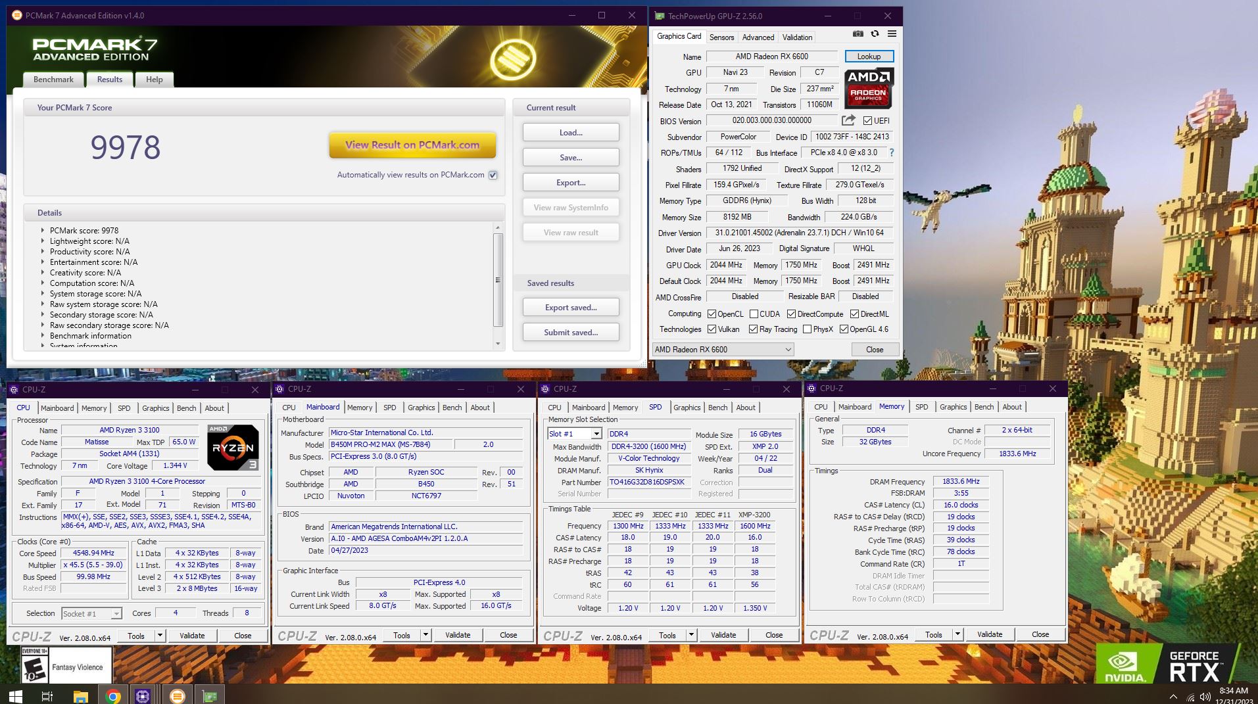Image resolution: width=1258 pixels, height=704 pixels.
Task: Click the Details scrollbar up arrow
Action: point(498,227)
